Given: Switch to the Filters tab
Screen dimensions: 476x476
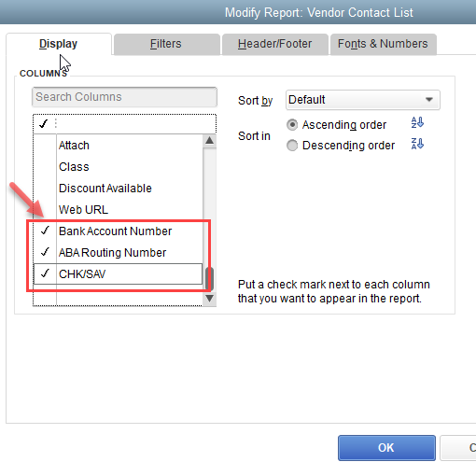Looking at the screenshot, I should [x=166, y=44].
